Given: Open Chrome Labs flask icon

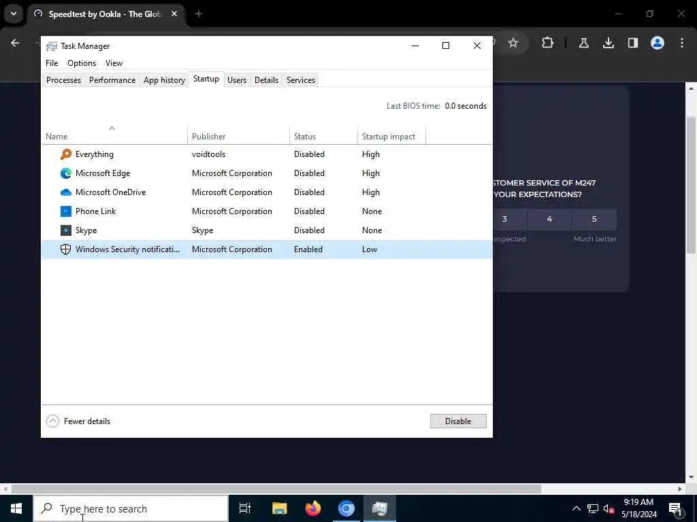Looking at the screenshot, I should pyautogui.click(x=583, y=43).
